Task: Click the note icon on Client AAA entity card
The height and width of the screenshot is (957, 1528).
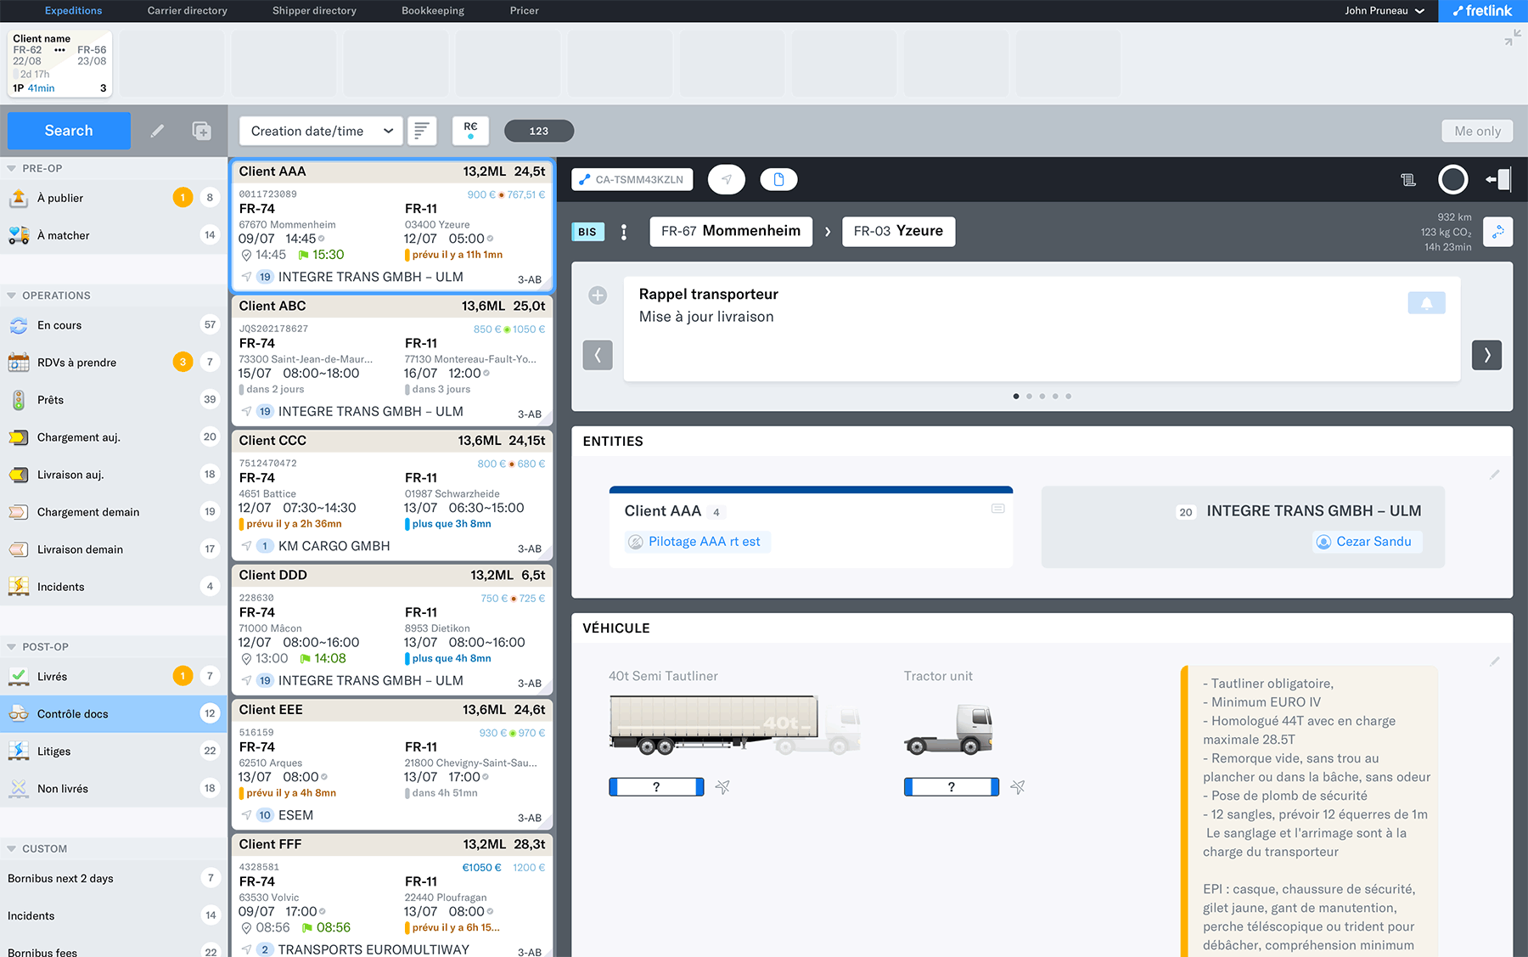Action: point(998,509)
